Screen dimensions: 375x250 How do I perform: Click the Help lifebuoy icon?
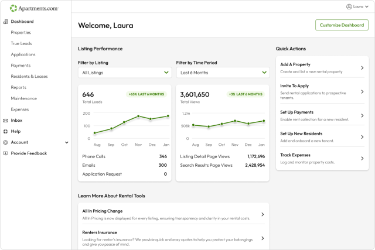(5, 132)
